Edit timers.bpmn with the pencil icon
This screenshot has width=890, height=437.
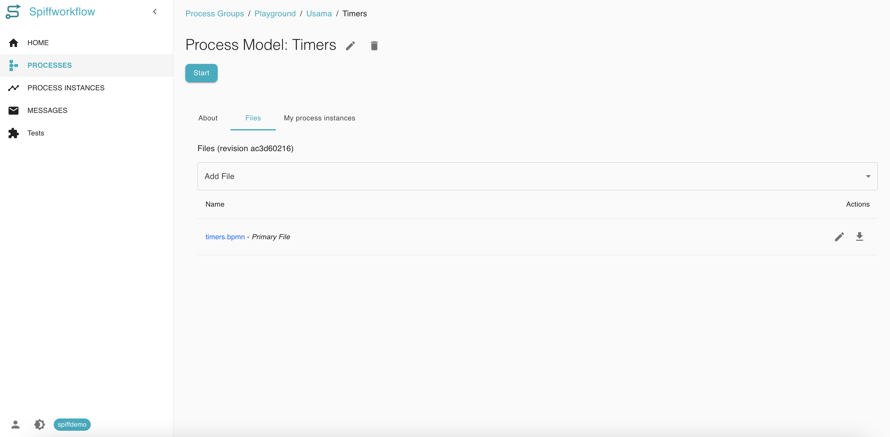(839, 237)
